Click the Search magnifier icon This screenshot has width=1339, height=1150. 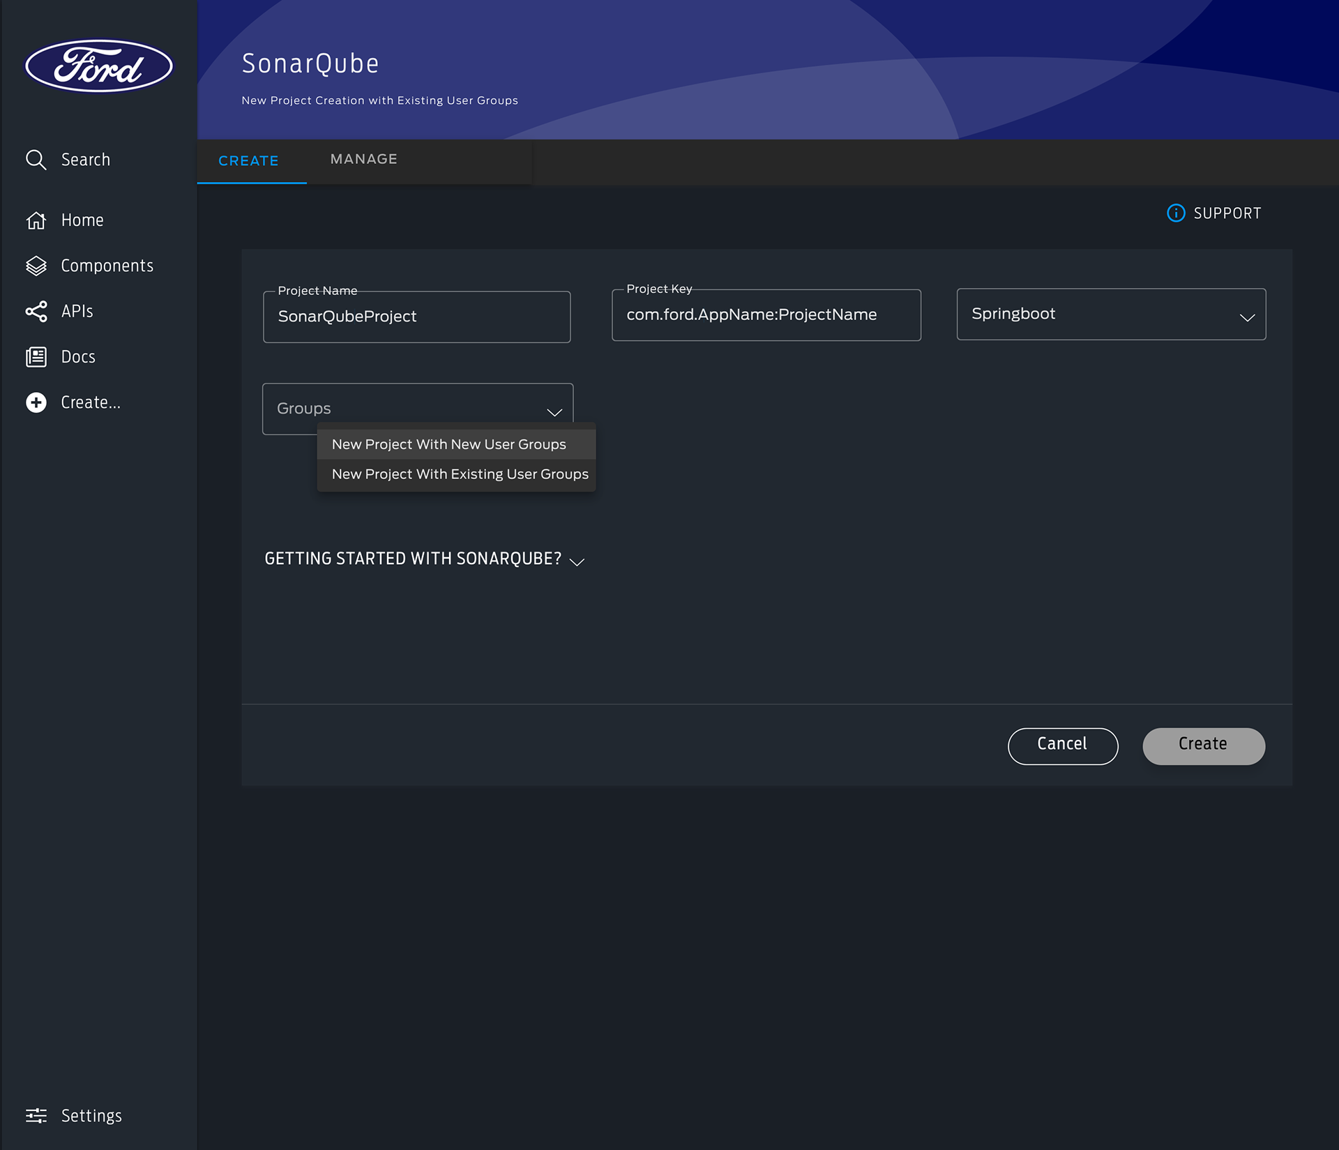pyautogui.click(x=36, y=160)
